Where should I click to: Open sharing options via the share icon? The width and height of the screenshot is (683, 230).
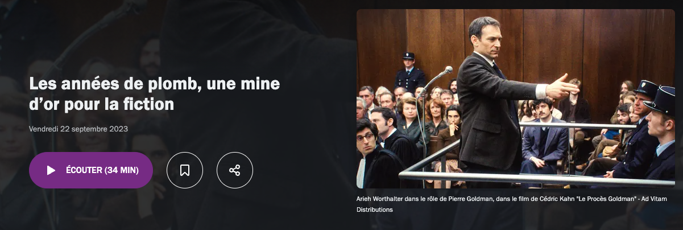pos(235,170)
